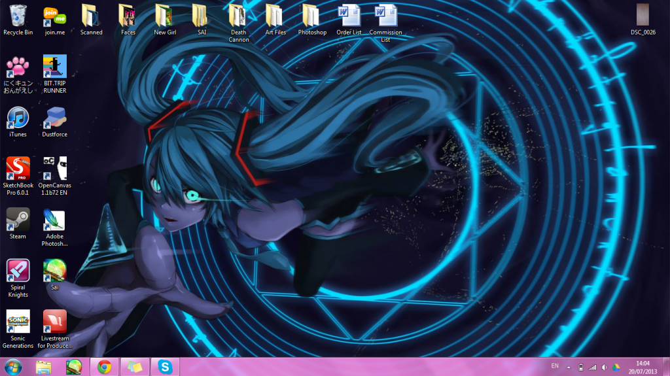Open the Faces folder
The image size is (670, 376).
128,20
